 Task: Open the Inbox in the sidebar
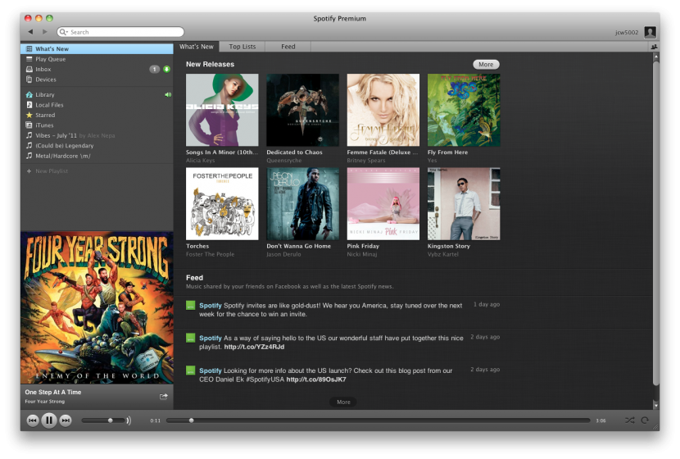coord(43,70)
